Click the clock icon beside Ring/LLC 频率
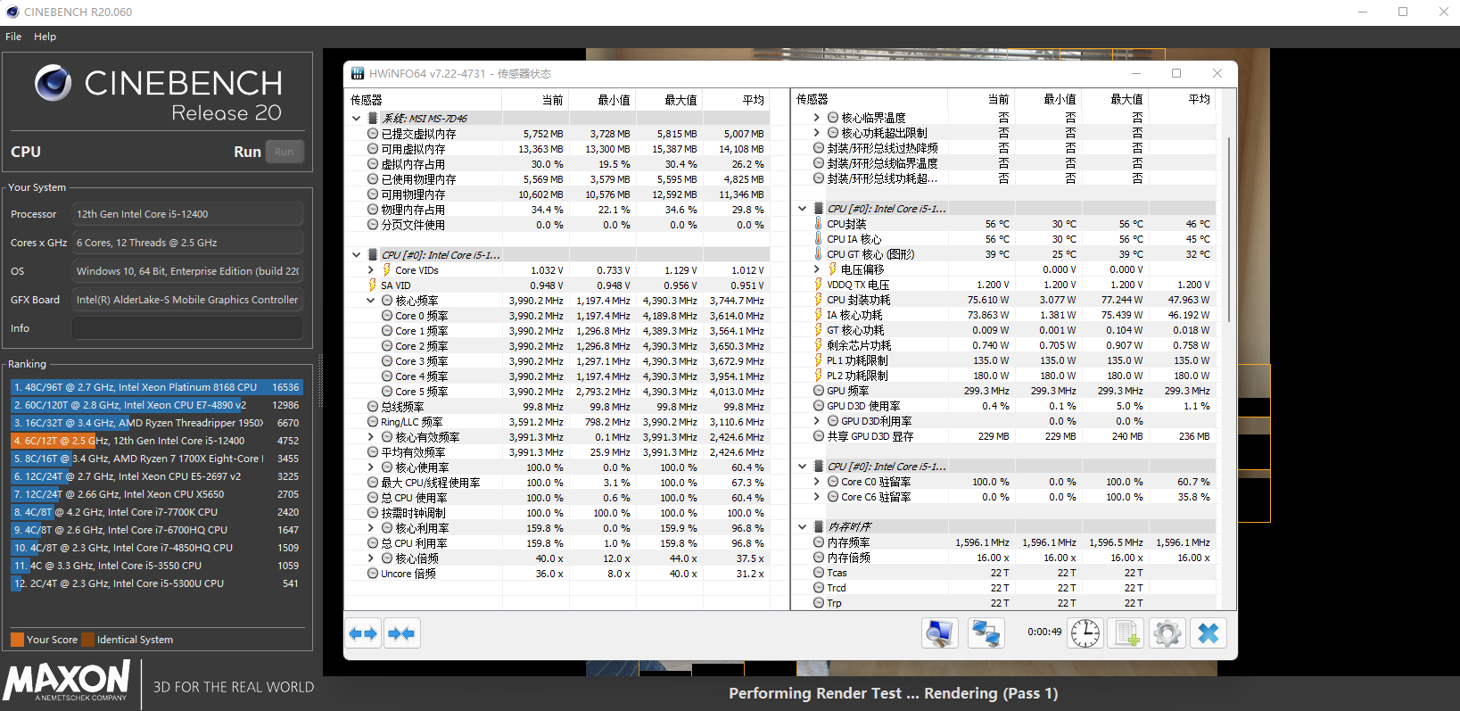 (373, 422)
